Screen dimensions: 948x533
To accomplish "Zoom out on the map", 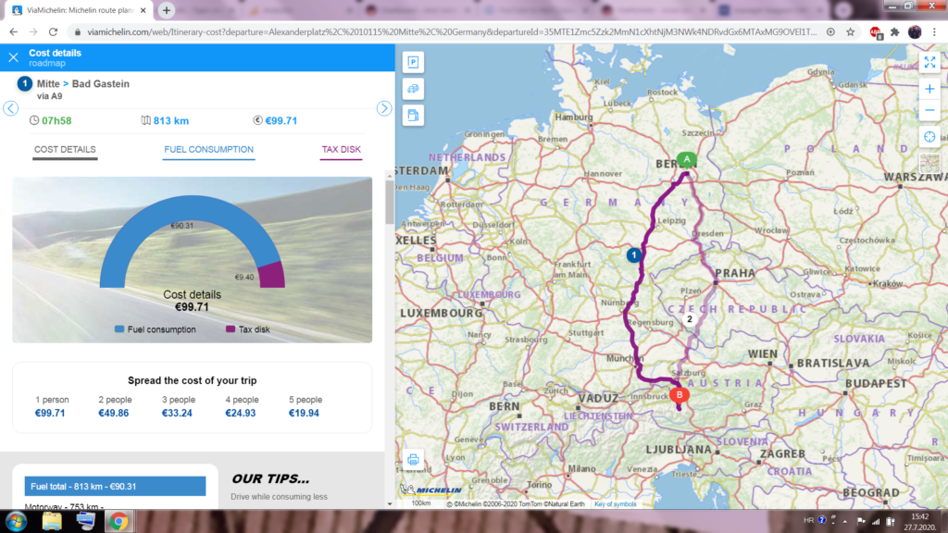I will pyautogui.click(x=929, y=110).
